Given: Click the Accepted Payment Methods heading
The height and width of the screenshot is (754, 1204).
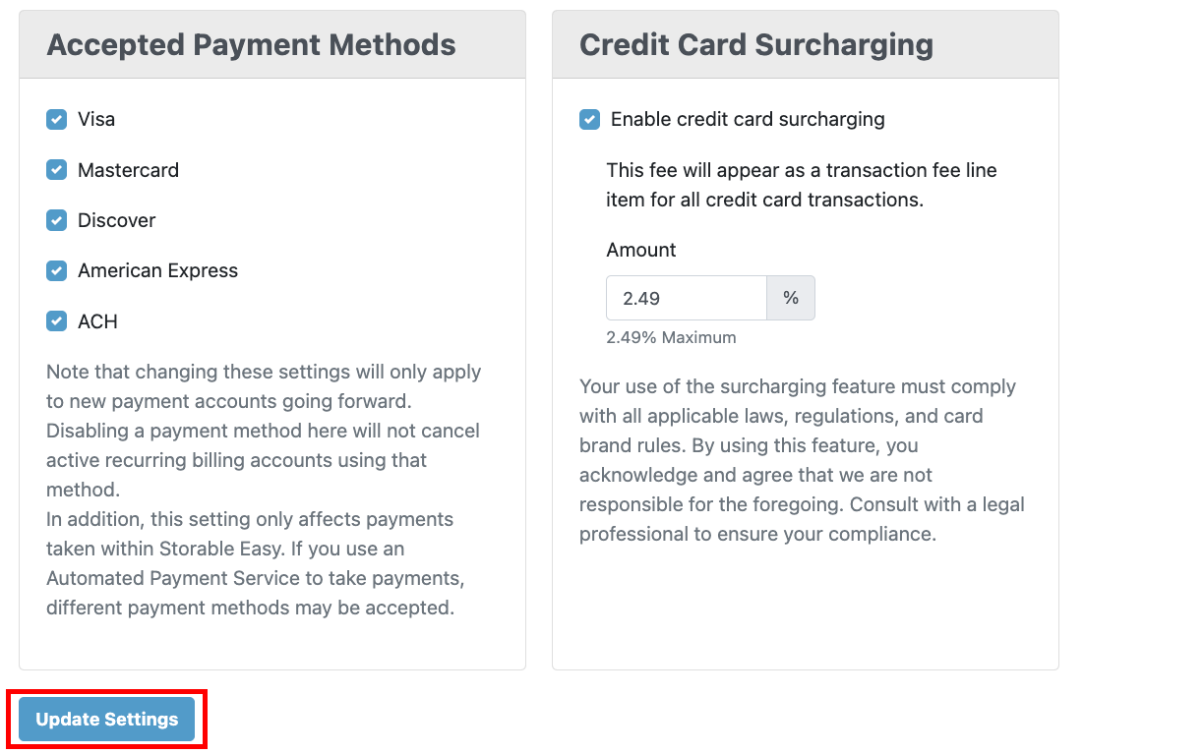Looking at the screenshot, I should point(251,44).
